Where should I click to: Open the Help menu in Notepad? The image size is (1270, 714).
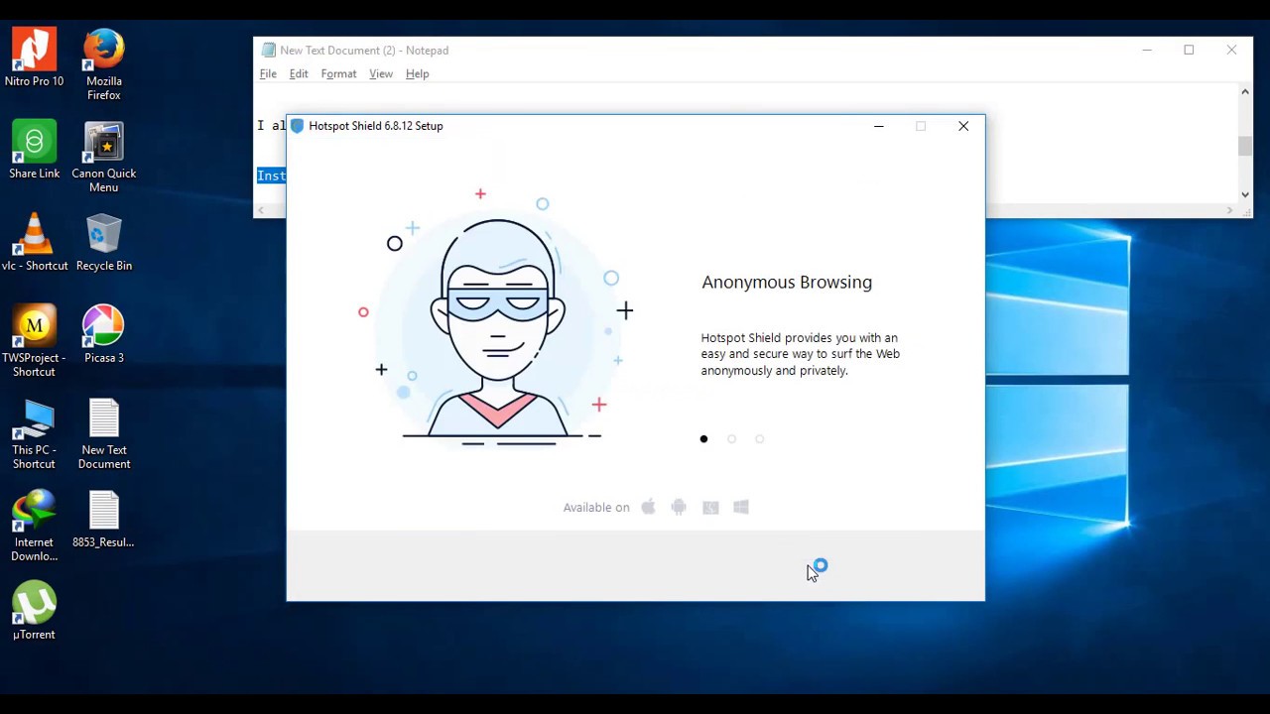(x=417, y=74)
